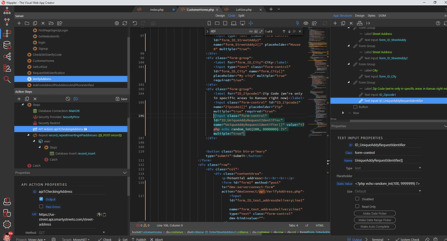Select the desktop monitor viewport icon
447x241 pixels.
click(242, 23)
